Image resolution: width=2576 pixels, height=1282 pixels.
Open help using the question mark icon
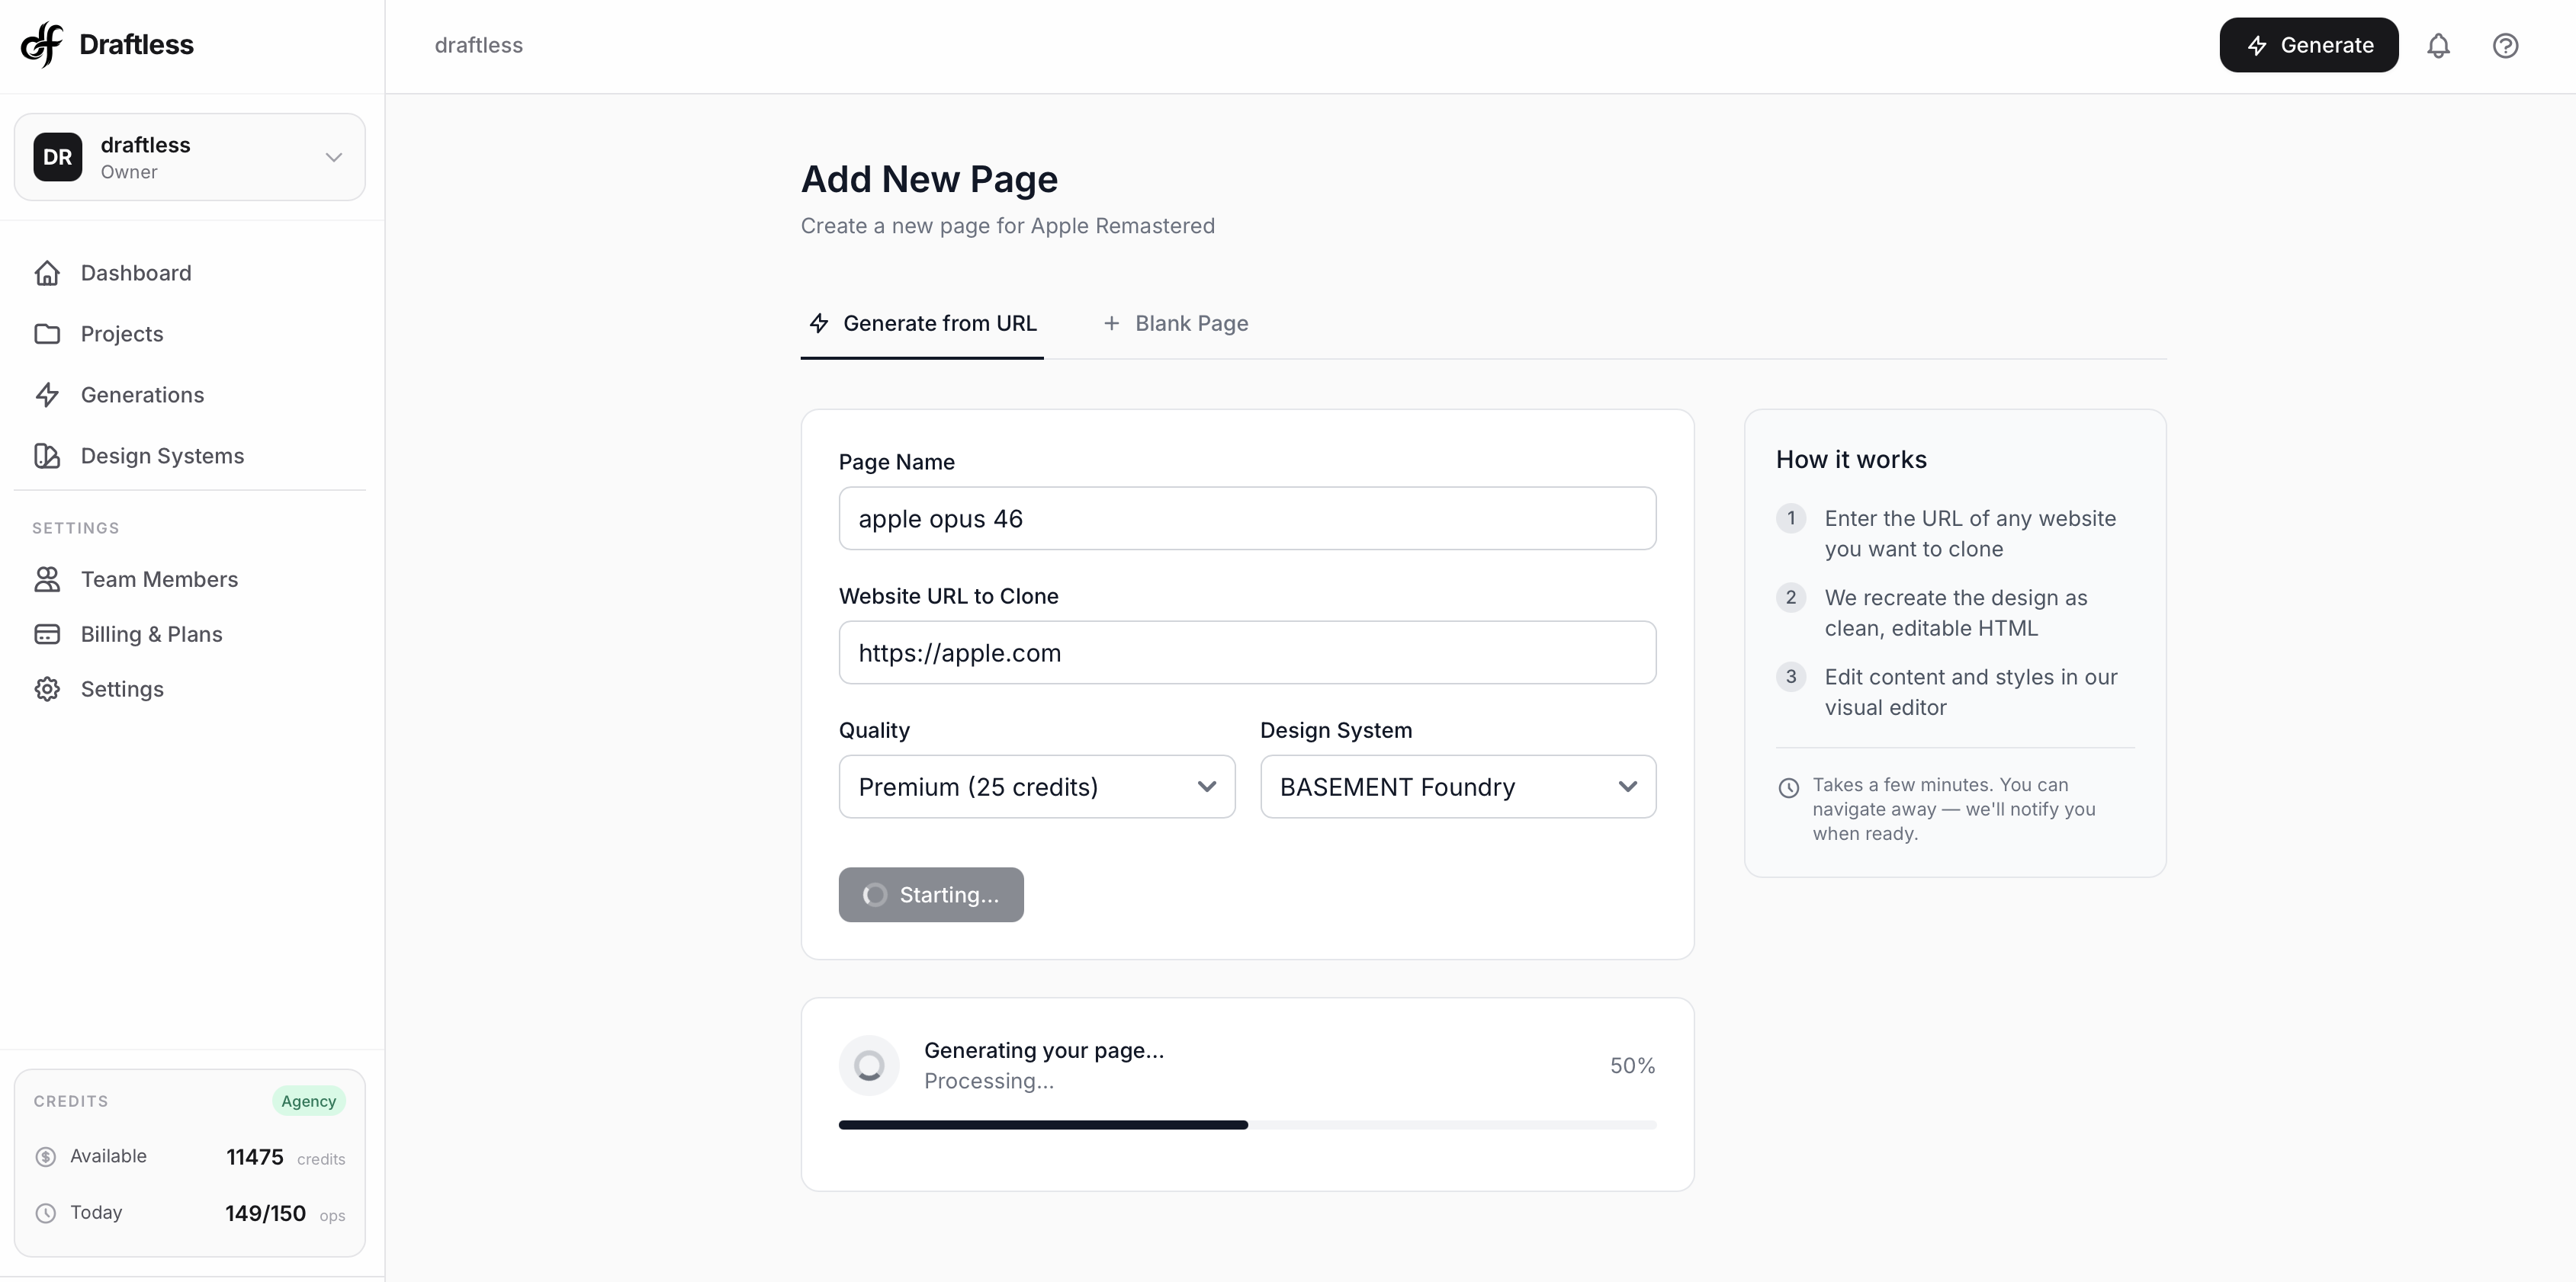[2505, 45]
